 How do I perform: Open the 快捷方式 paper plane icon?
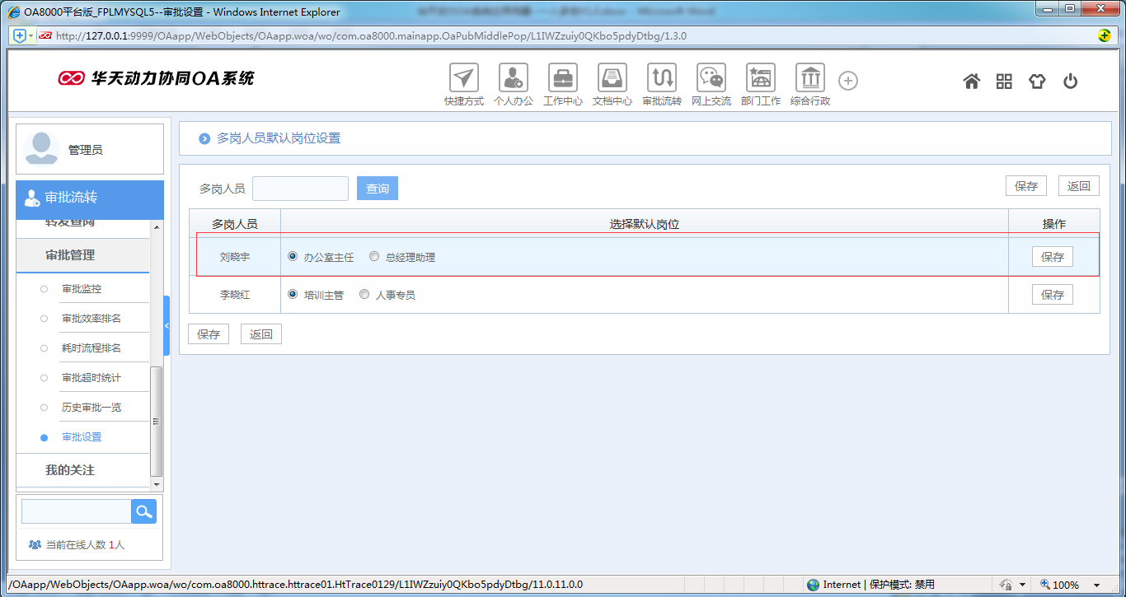pos(463,78)
